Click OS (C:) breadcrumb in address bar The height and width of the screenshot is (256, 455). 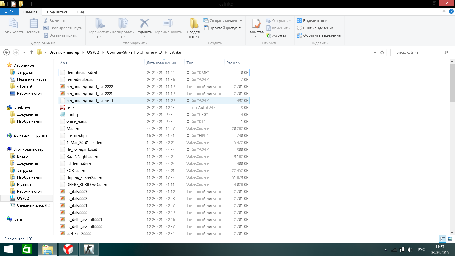tap(93, 52)
